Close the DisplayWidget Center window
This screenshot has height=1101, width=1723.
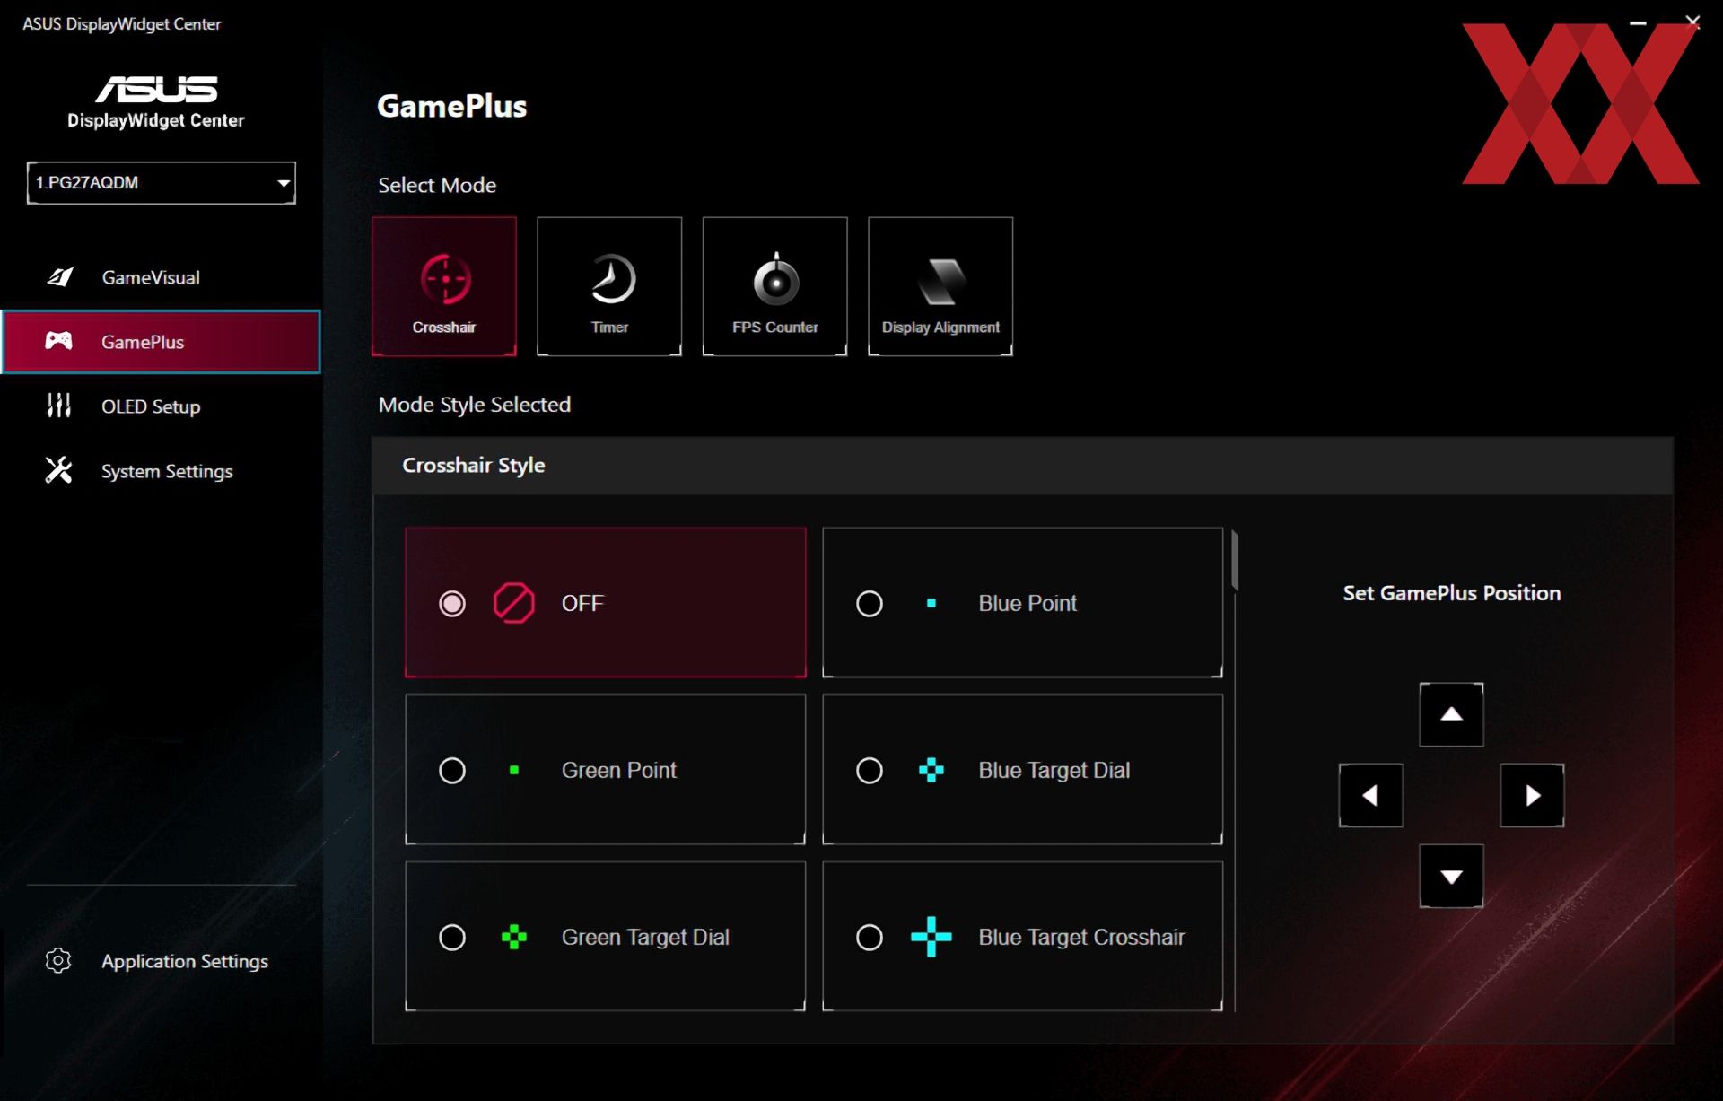(x=1692, y=22)
